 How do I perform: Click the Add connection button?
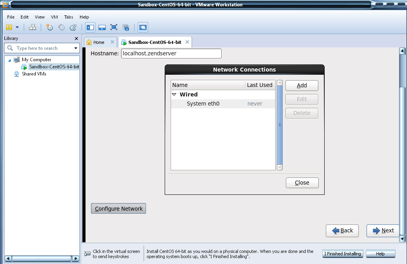point(302,85)
